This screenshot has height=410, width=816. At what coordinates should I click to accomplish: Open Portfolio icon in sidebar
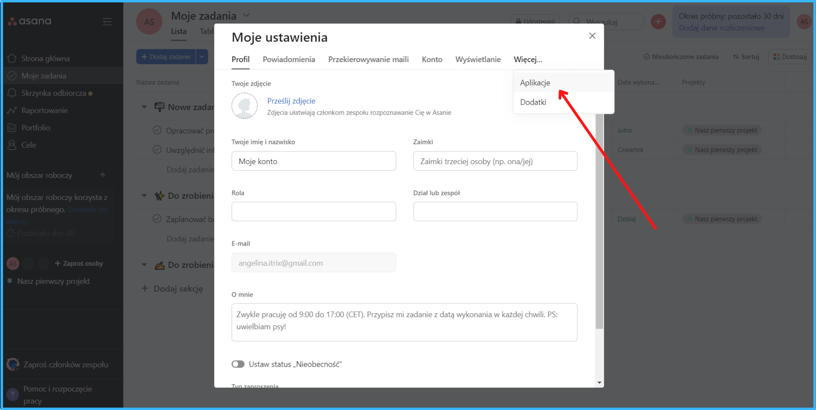point(12,128)
